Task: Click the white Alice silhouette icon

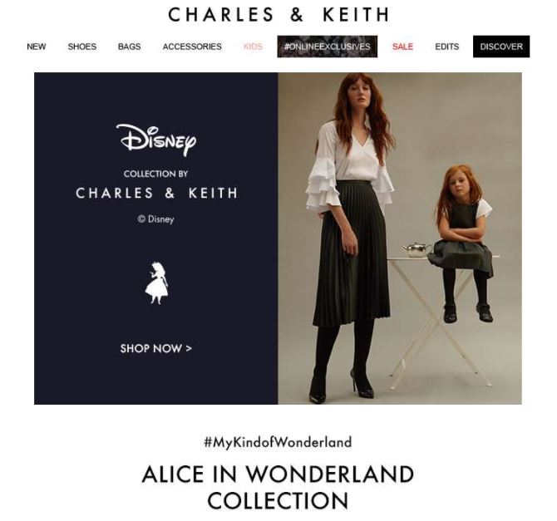Action: point(156,283)
